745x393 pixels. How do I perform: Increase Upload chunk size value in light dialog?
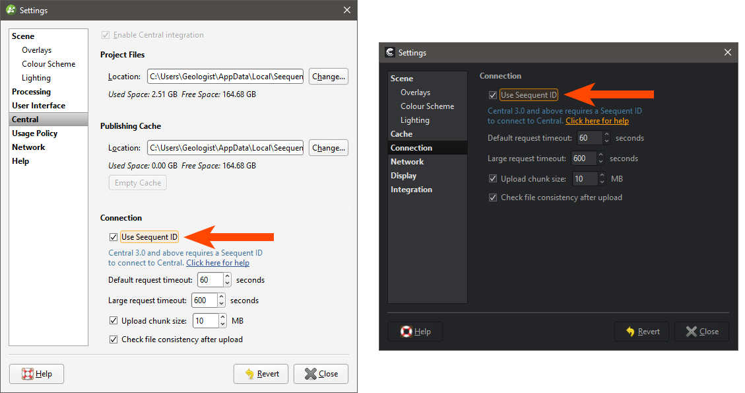(x=221, y=318)
